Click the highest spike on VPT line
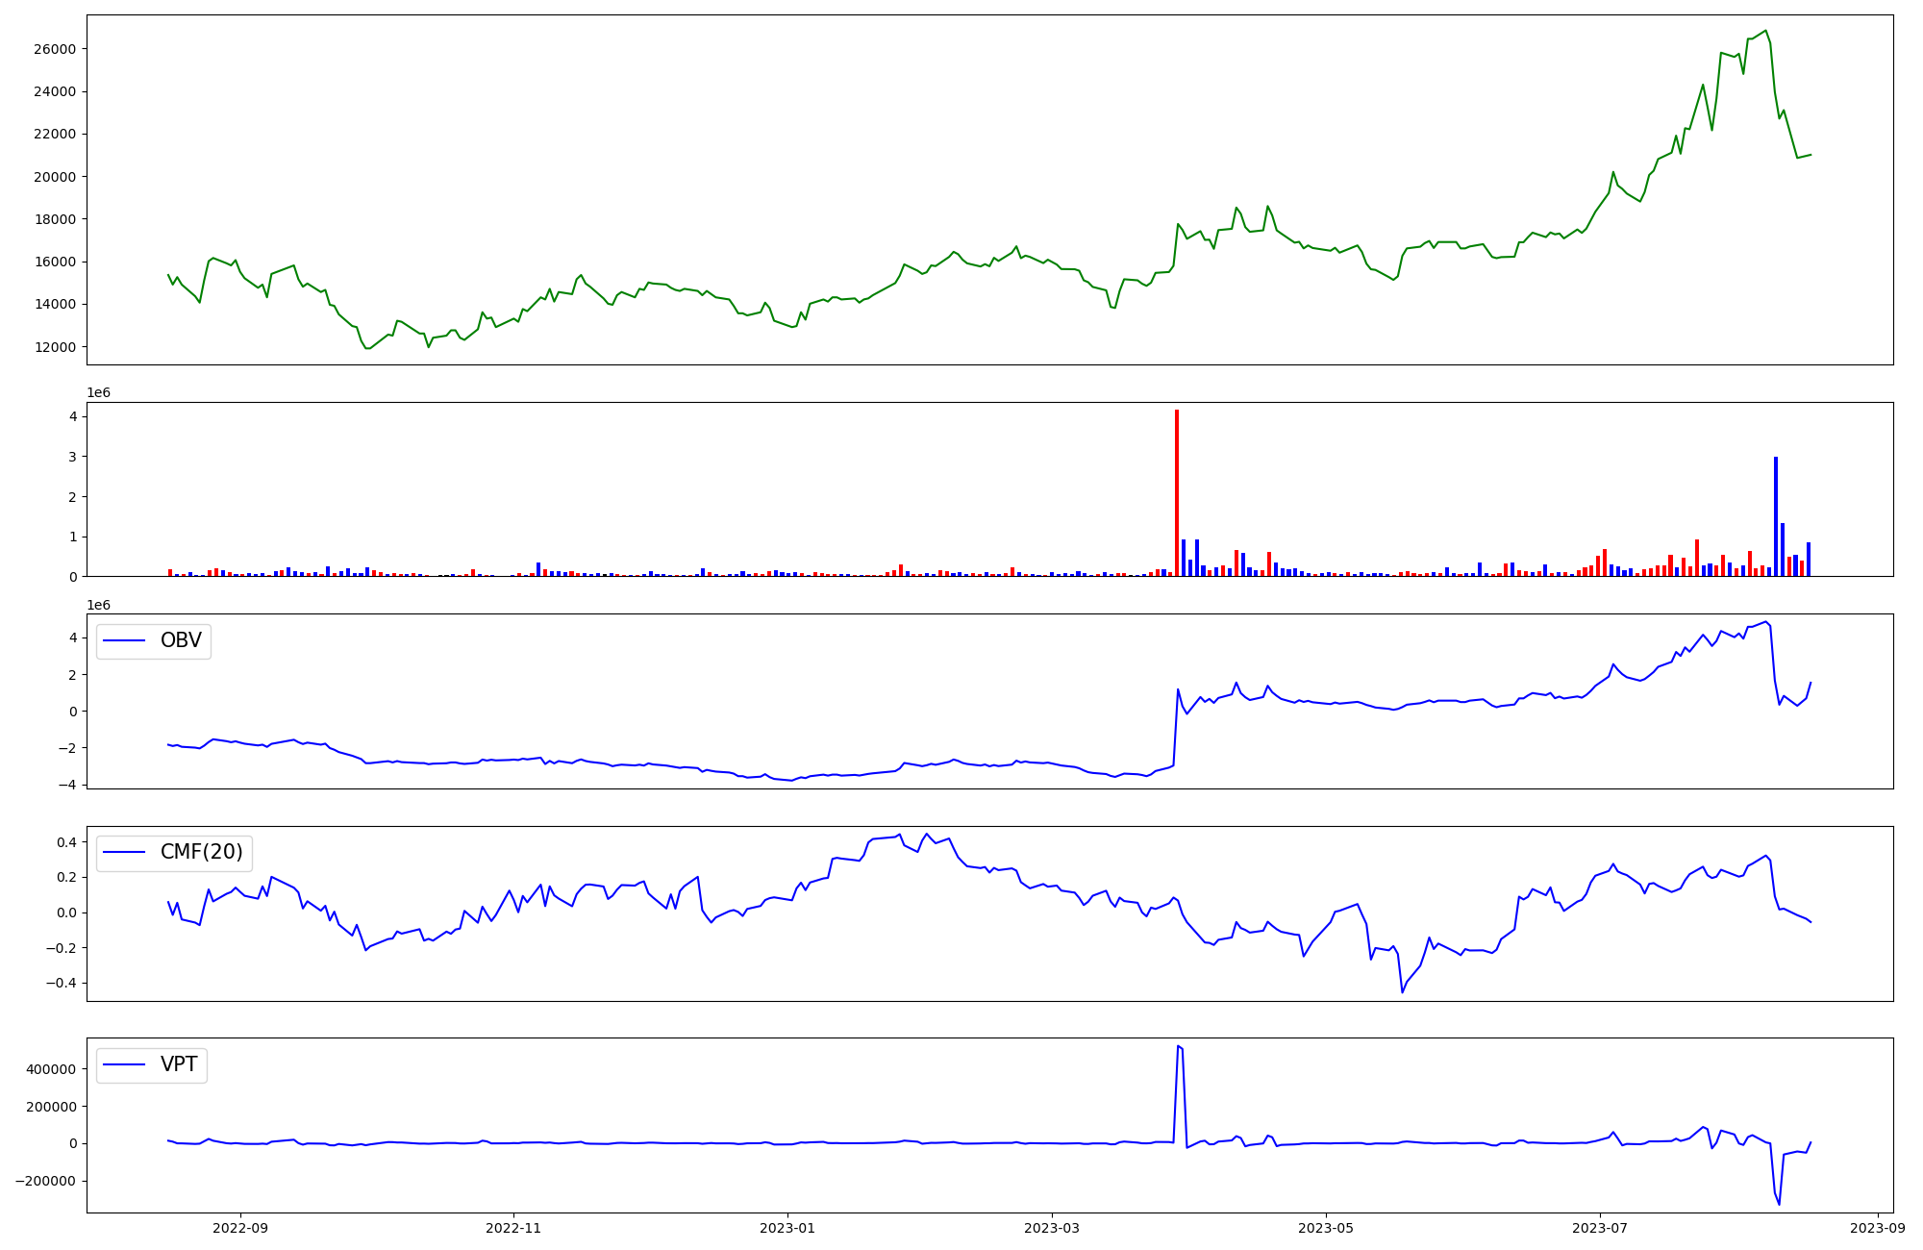This screenshot has width=1923, height=1250. coord(1178,1046)
